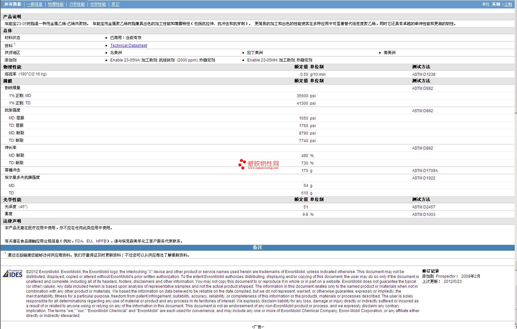Select 落锤冲击 row label

12,170
